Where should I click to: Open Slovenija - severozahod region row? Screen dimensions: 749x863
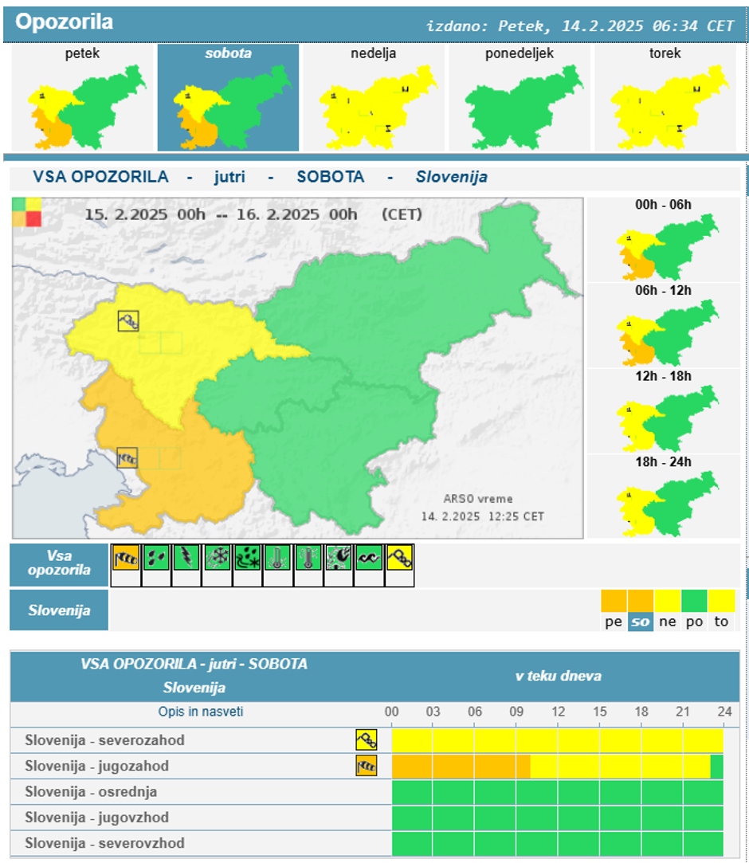(x=104, y=740)
